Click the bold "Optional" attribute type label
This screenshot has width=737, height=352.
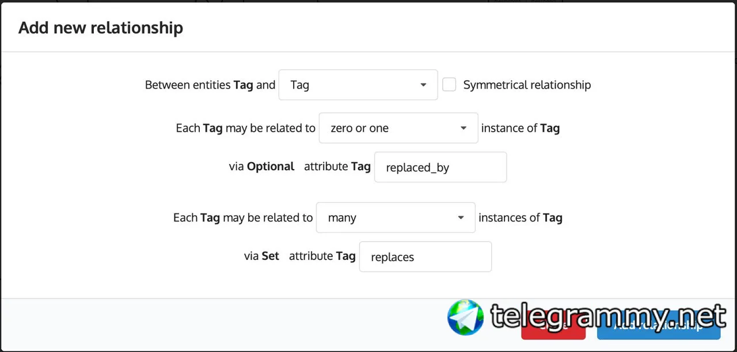tap(271, 167)
